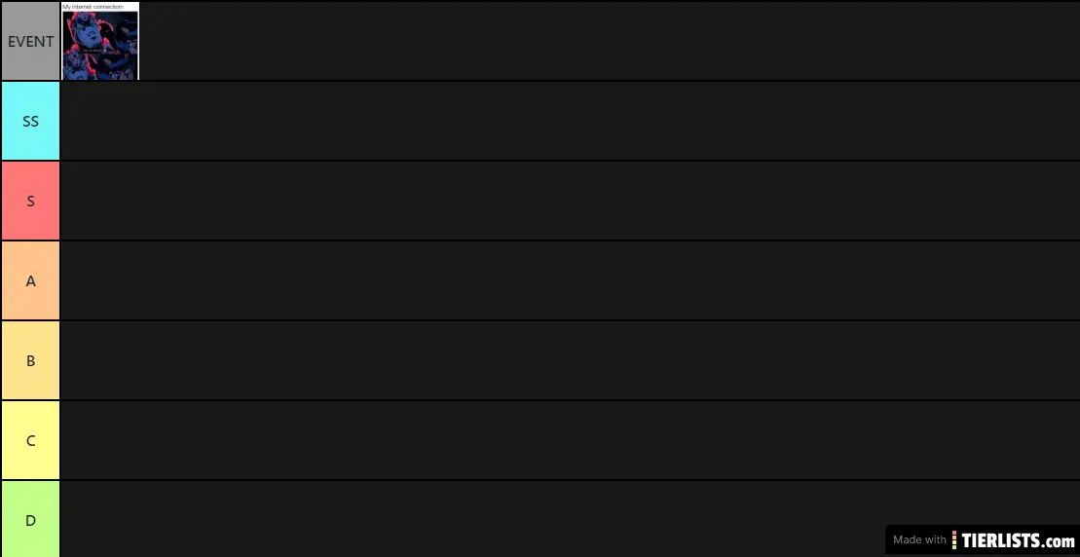Open the TIERLISTS.com watermark link

point(1013,539)
